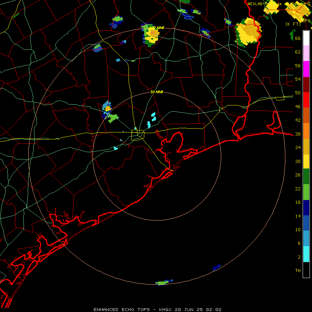Click the "[K FT]" units label
This screenshot has width=312, height=312.
click(293, 24)
